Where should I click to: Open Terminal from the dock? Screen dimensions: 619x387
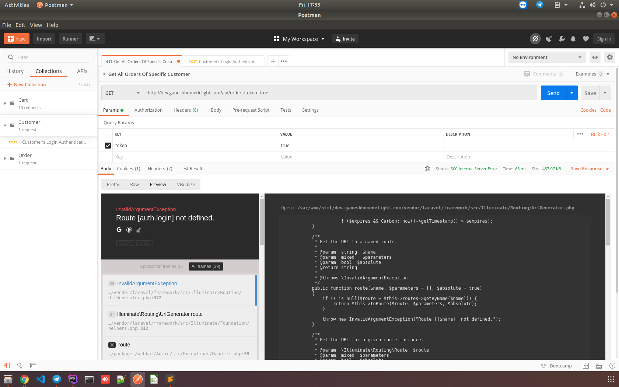[89, 379]
